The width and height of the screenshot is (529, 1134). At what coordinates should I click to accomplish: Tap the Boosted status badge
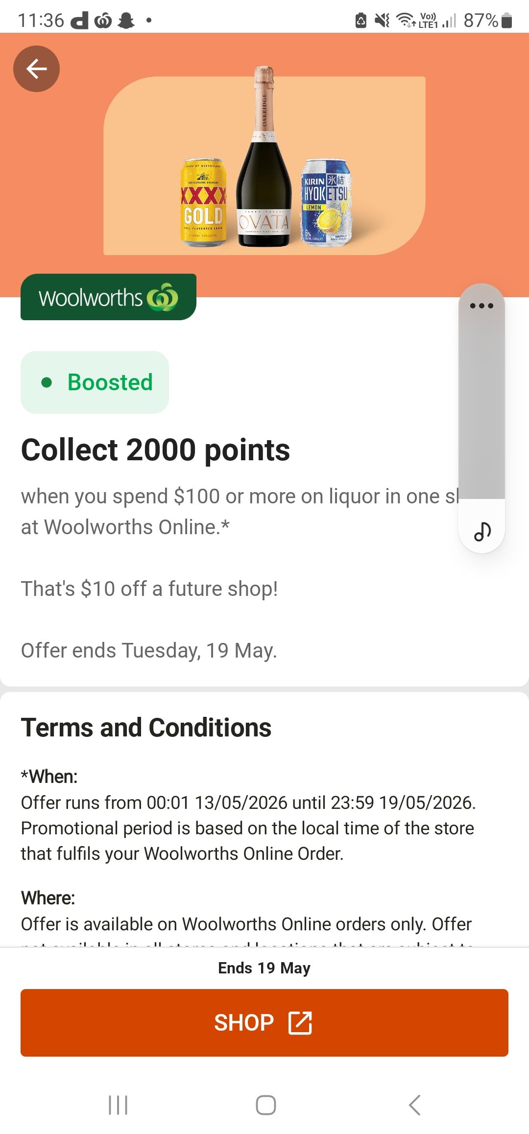95,382
